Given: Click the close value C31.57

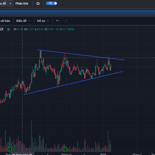Looking at the screenshot, I should point(49,29).
